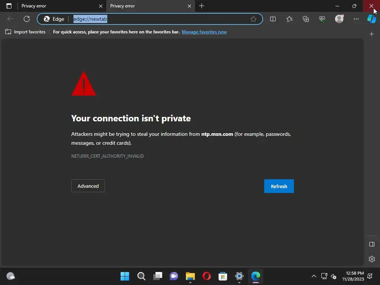Click the browser Back arrow
The height and width of the screenshot is (285, 380).
click(x=10, y=19)
